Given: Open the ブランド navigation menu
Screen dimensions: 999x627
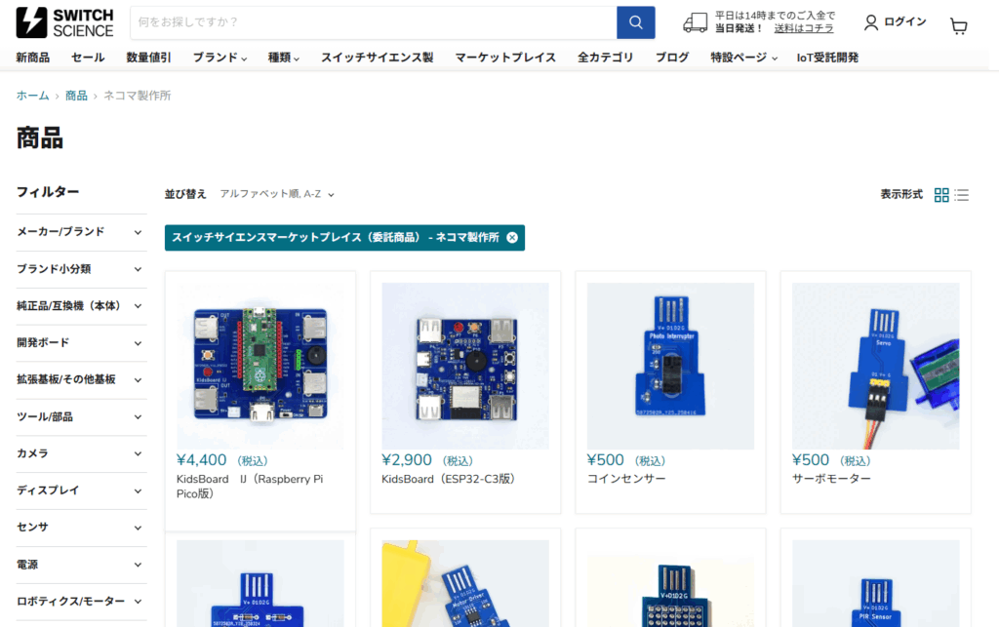Looking at the screenshot, I should click(x=220, y=58).
